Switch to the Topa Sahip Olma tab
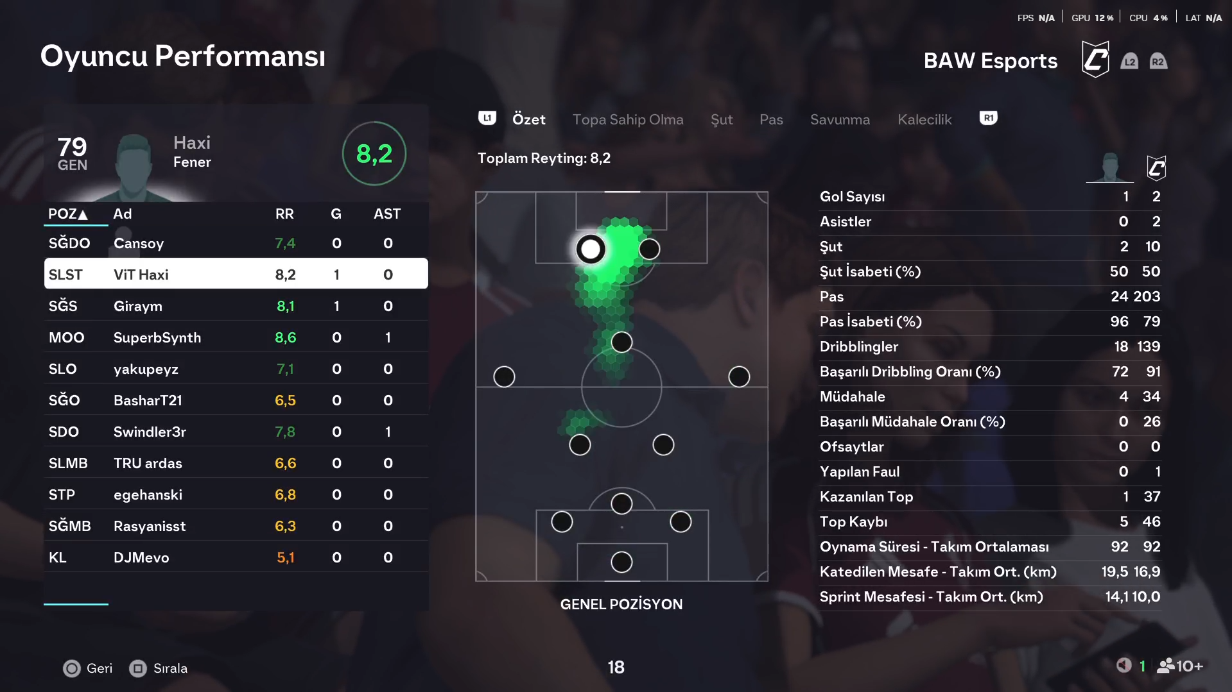 [x=628, y=120]
